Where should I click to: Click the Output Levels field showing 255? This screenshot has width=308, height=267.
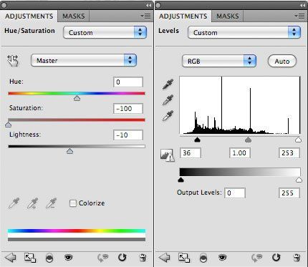(289, 193)
